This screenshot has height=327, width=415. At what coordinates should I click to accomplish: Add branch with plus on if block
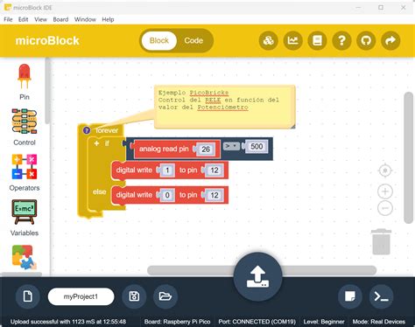(96, 143)
